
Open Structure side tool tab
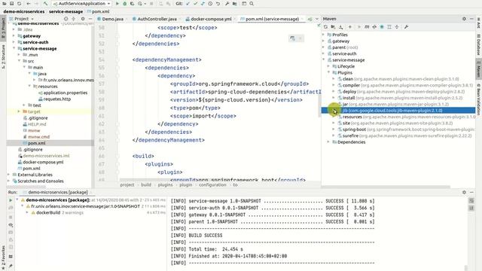tap(3, 56)
